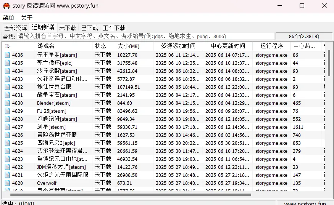Viewport: 334px width, 205px height.
Task: Click the size value 83496.62
Action: (127, 111)
